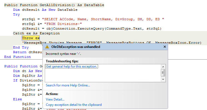This screenshot has width=207, height=110.
Task: Click the warning icon in exception dialog title
Action: pos(47,47)
